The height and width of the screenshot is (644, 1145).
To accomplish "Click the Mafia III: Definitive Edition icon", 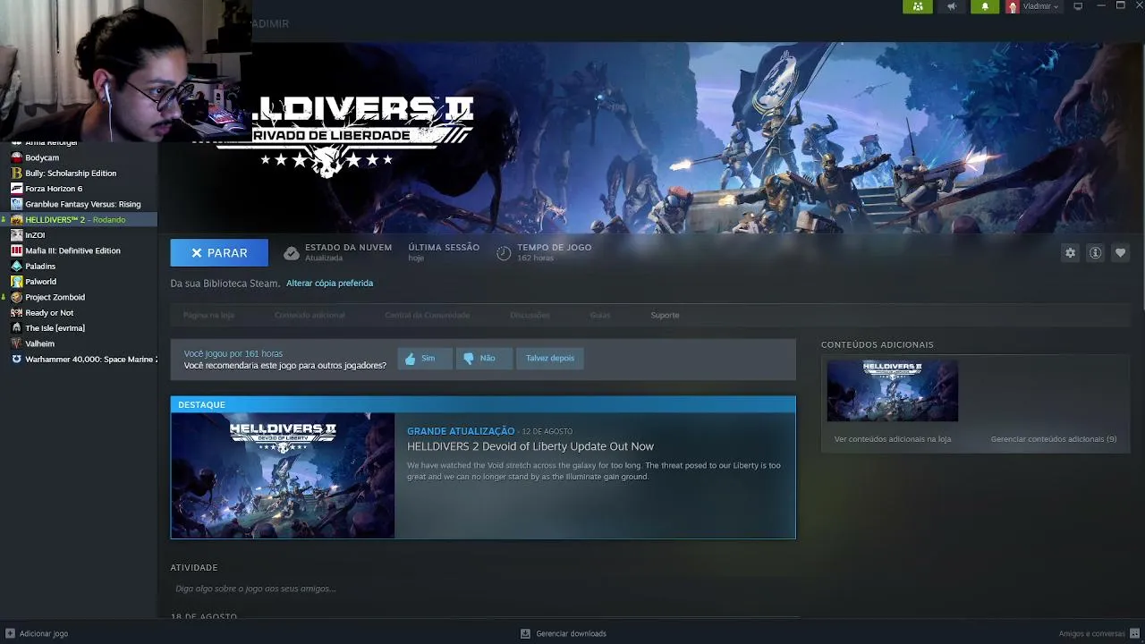I will (x=16, y=250).
